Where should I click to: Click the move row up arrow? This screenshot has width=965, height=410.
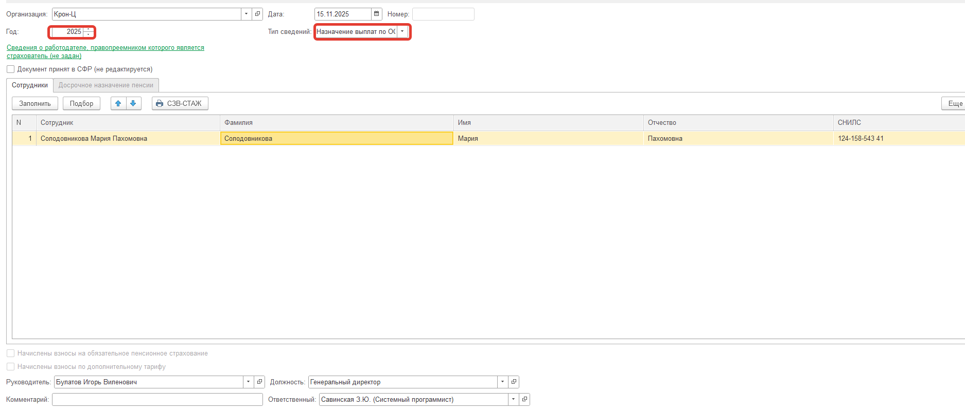coord(118,103)
